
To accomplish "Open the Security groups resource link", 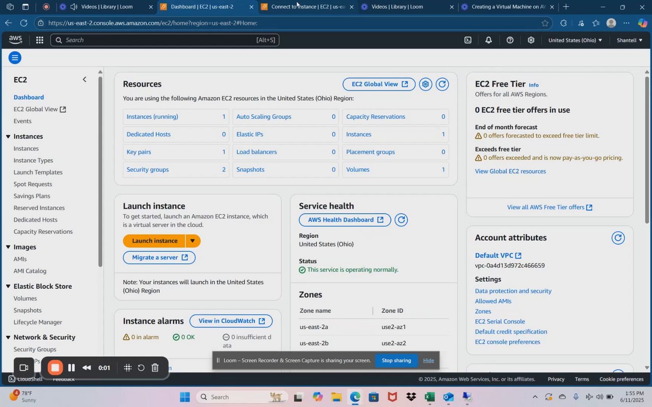I will point(148,170).
